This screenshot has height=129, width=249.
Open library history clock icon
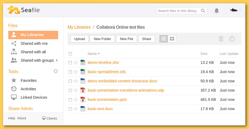point(232,39)
